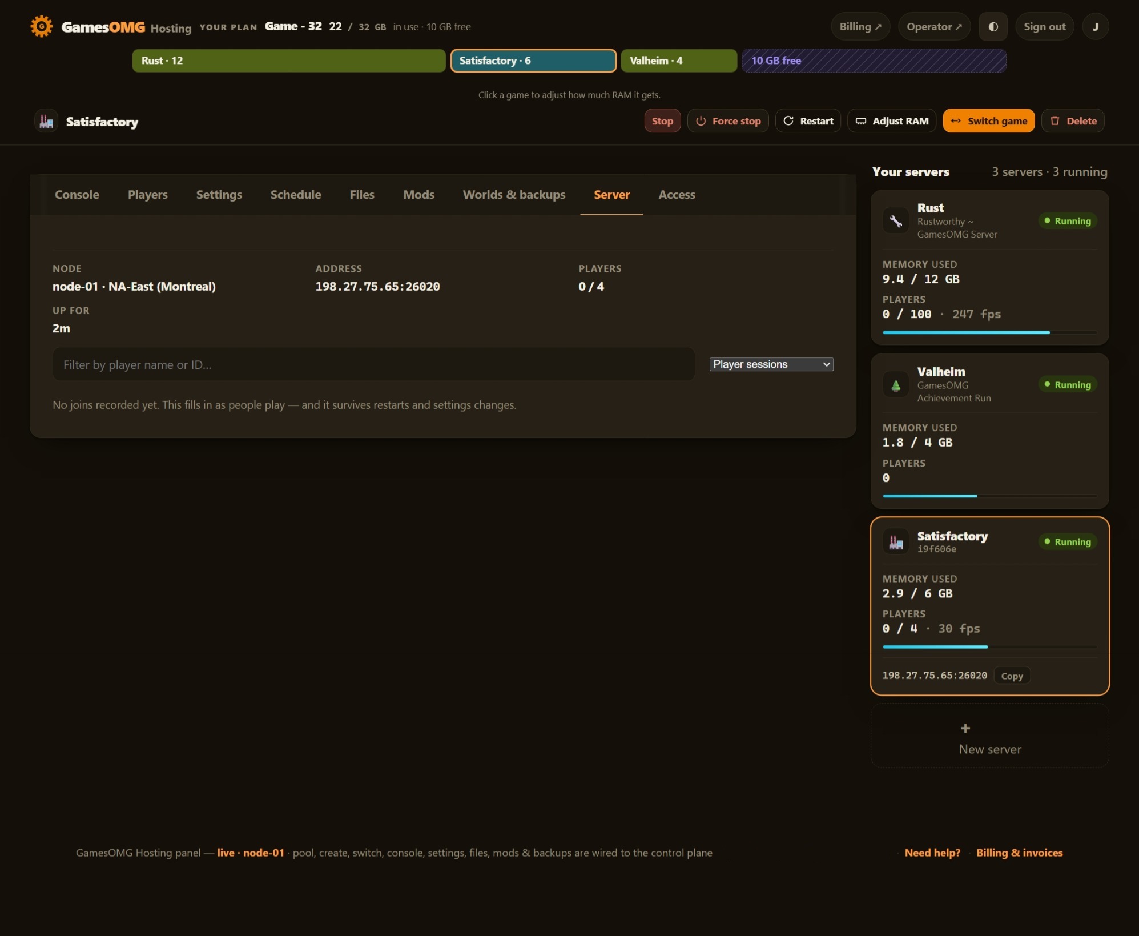Image resolution: width=1139 pixels, height=936 pixels.
Task: Open the Settings tab
Action: click(x=219, y=195)
